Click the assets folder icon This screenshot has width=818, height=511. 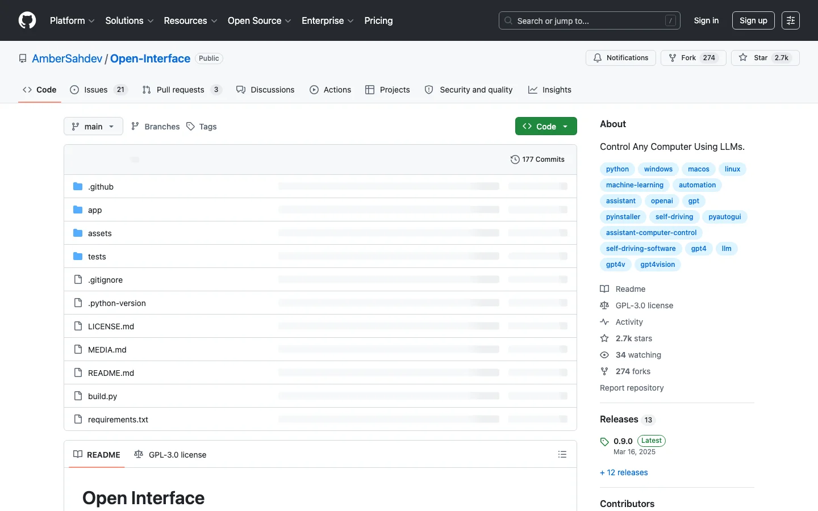[x=78, y=233]
